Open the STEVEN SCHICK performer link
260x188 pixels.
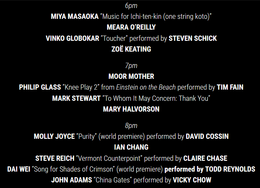tap(193, 38)
